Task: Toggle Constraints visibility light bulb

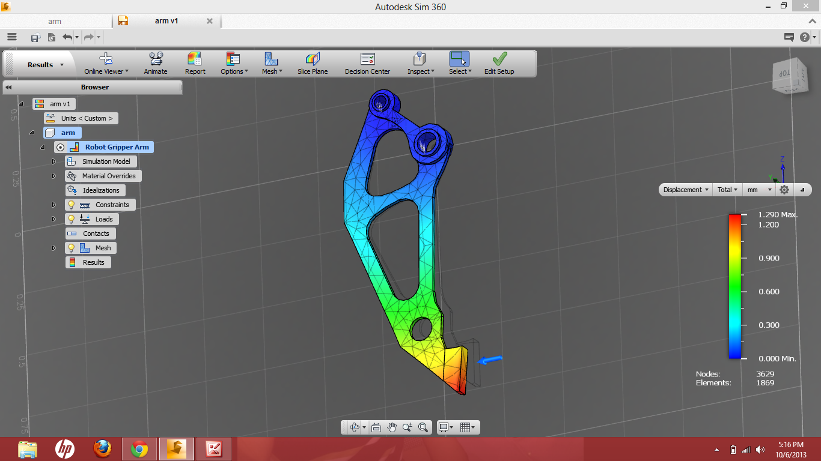Action: coord(72,205)
